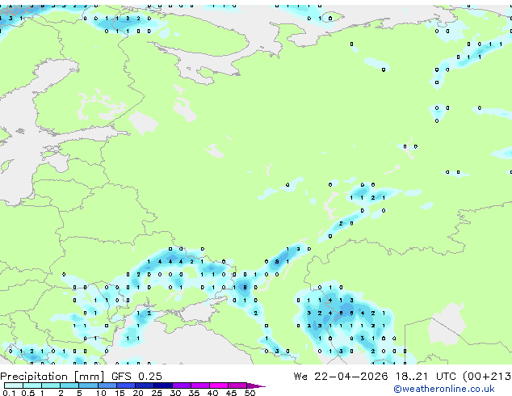Click the 10–15 mm blue legend swatch
512x396 pixels.
[107, 385]
